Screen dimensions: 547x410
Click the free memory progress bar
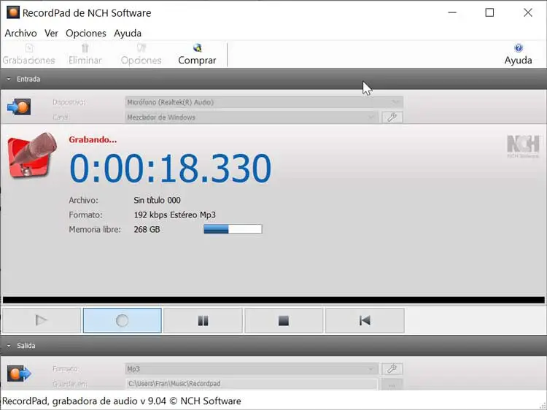233,229
